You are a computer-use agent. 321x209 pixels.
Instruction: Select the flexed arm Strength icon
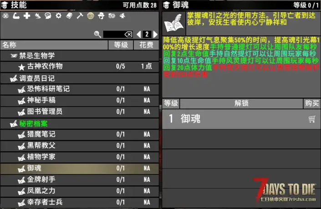pyautogui.click(x=16, y=16)
